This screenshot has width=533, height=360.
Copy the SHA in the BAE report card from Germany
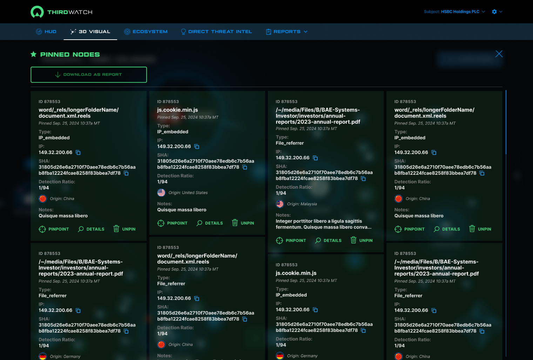click(x=126, y=331)
